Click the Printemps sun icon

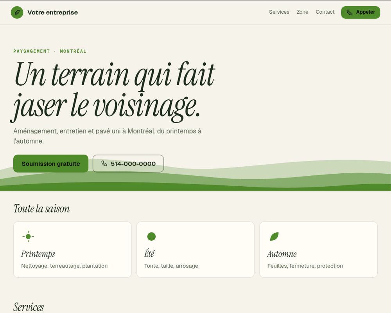click(28, 236)
